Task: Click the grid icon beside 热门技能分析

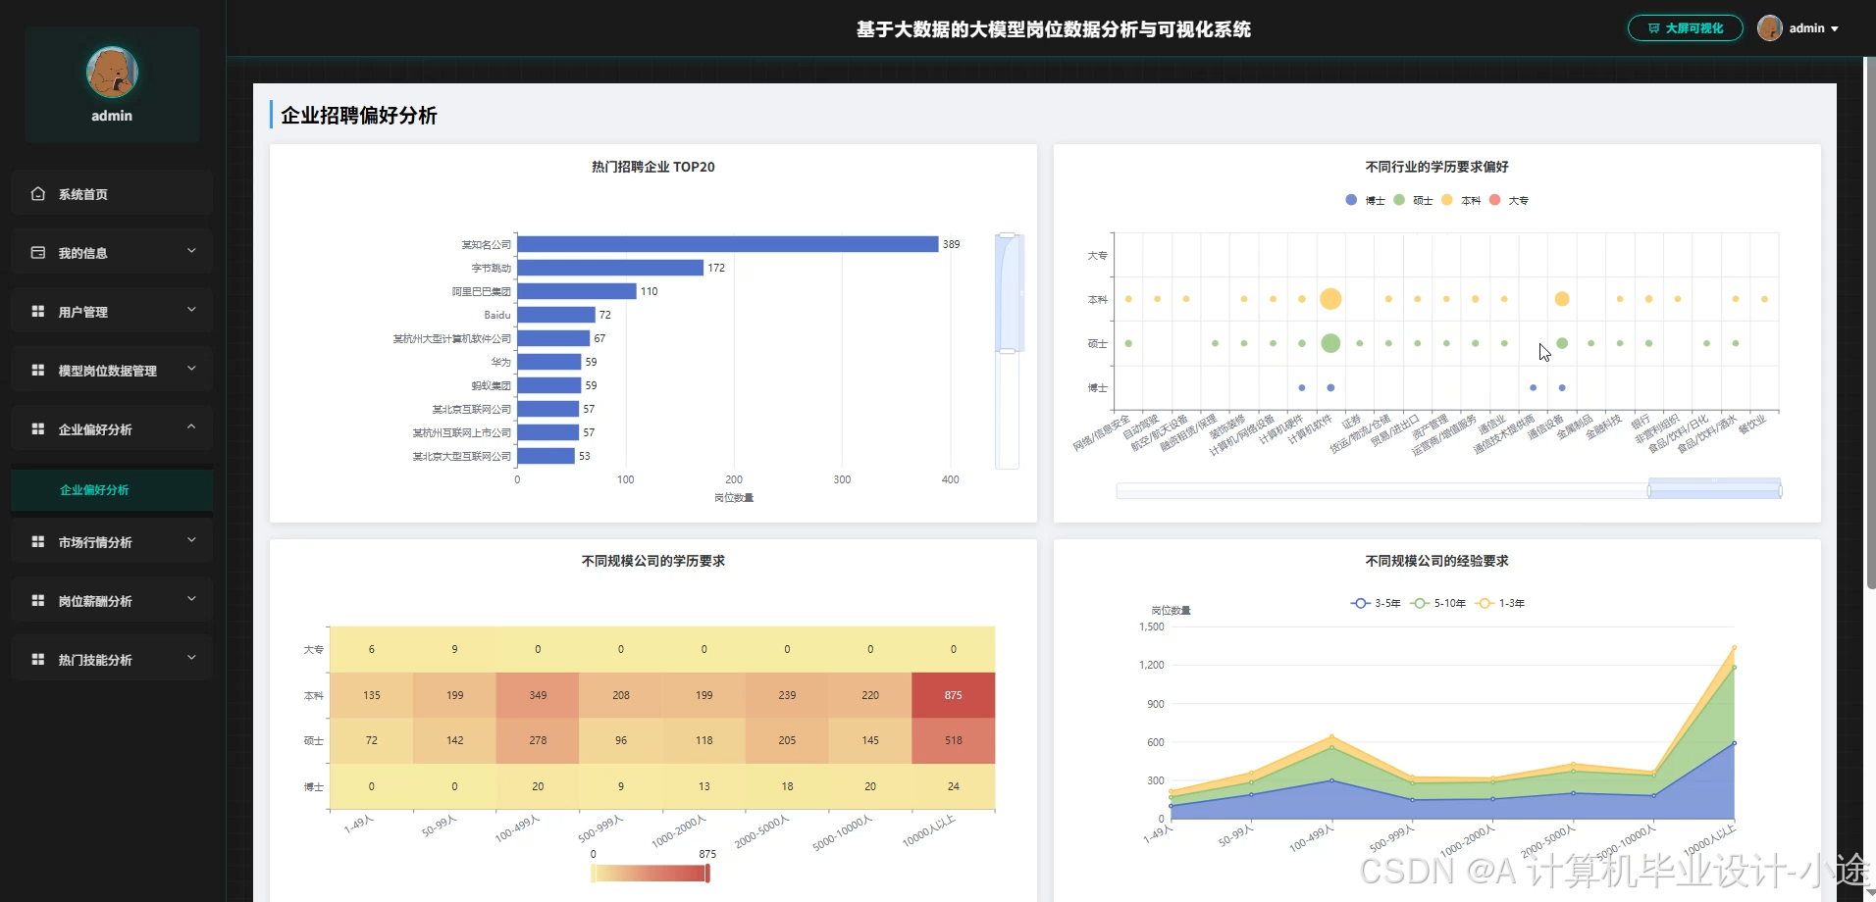Action: pos(38,660)
